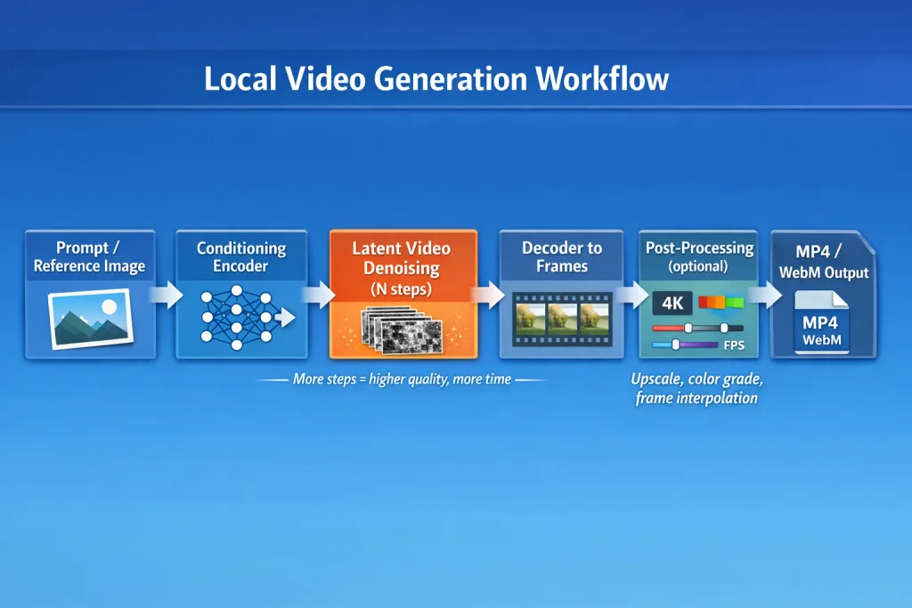Screen dimensions: 912x608
Task: Select the MP4 WebM file icon
Action: click(x=821, y=322)
